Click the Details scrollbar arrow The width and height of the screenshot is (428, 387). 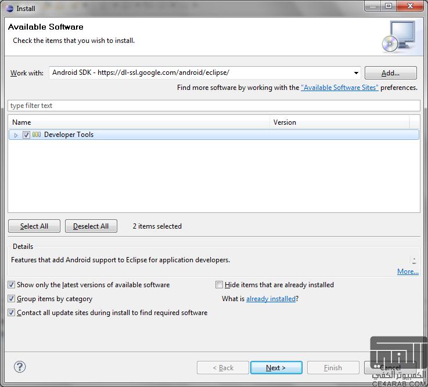pyautogui.click(x=414, y=261)
